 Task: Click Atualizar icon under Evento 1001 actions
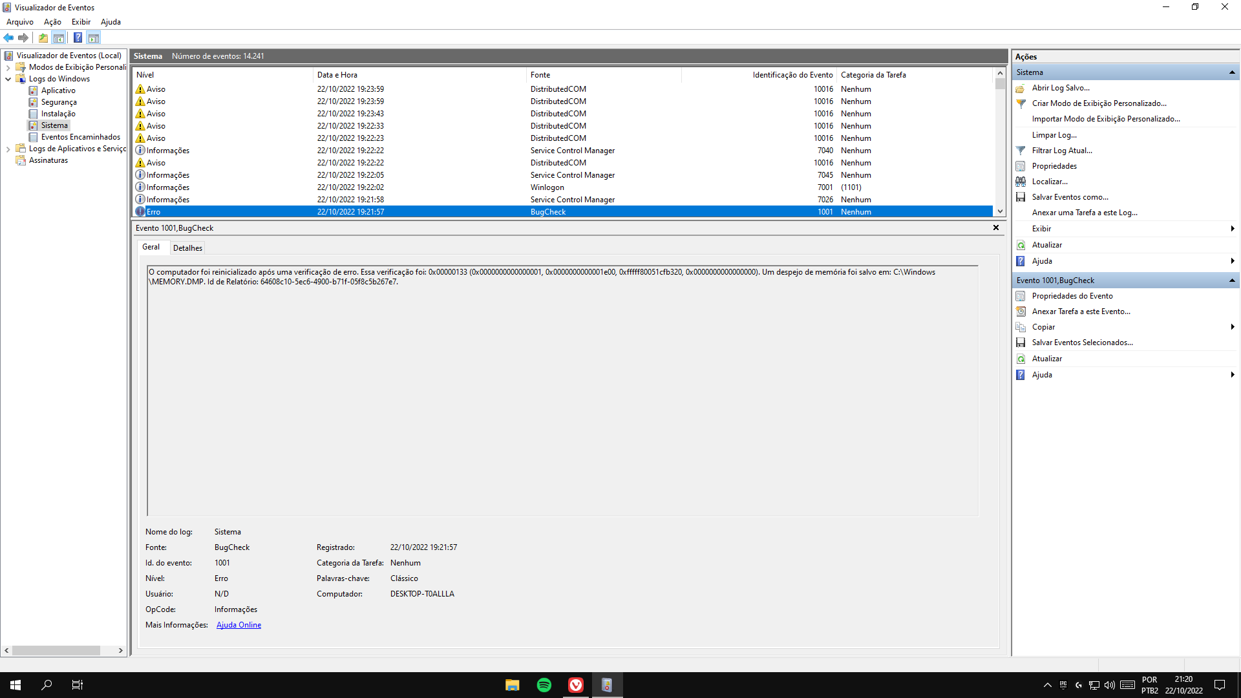(x=1021, y=359)
